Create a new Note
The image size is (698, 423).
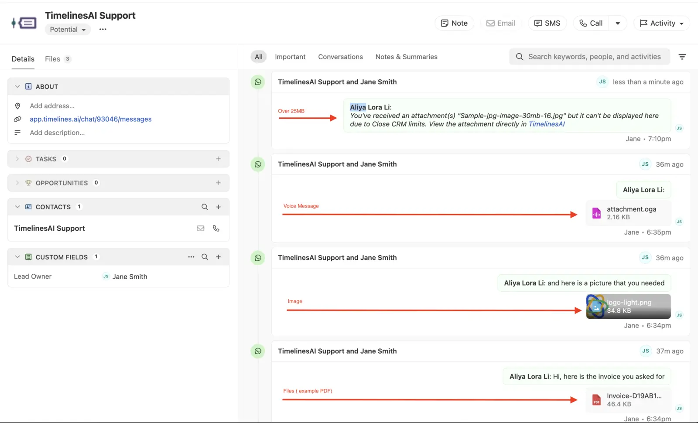click(454, 23)
